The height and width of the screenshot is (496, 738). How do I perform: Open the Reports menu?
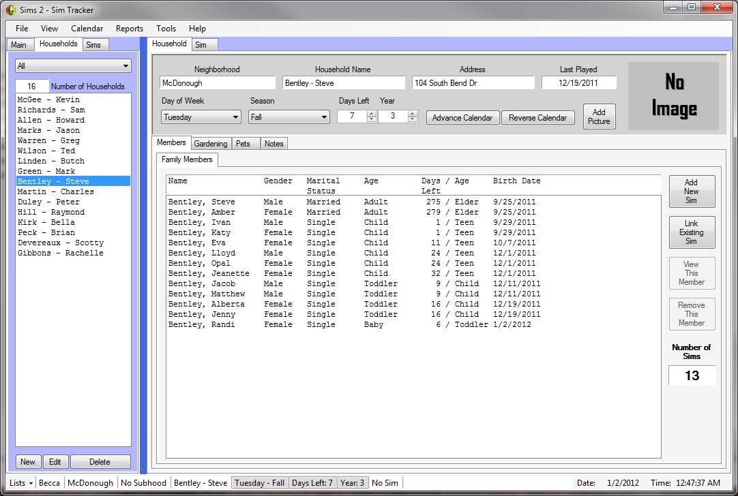coord(130,29)
